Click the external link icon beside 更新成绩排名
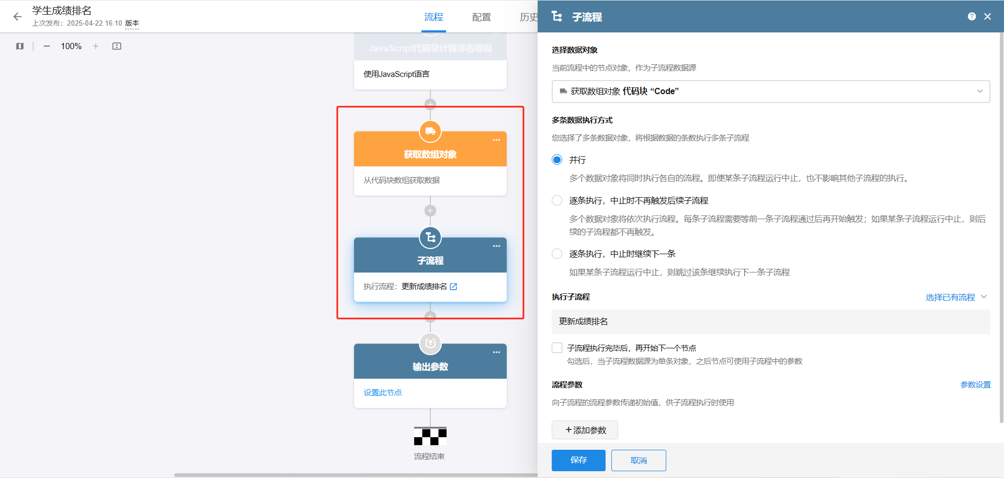This screenshot has height=478, width=1004. 453,287
